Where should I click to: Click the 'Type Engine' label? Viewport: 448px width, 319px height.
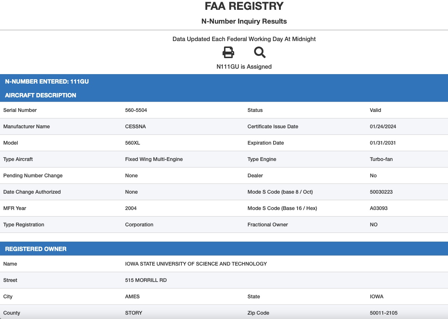[262, 159]
